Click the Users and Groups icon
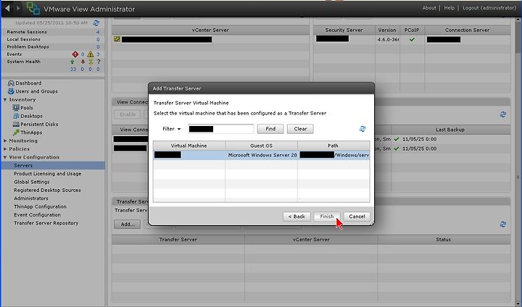This screenshot has width=522, height=307. 11,91
